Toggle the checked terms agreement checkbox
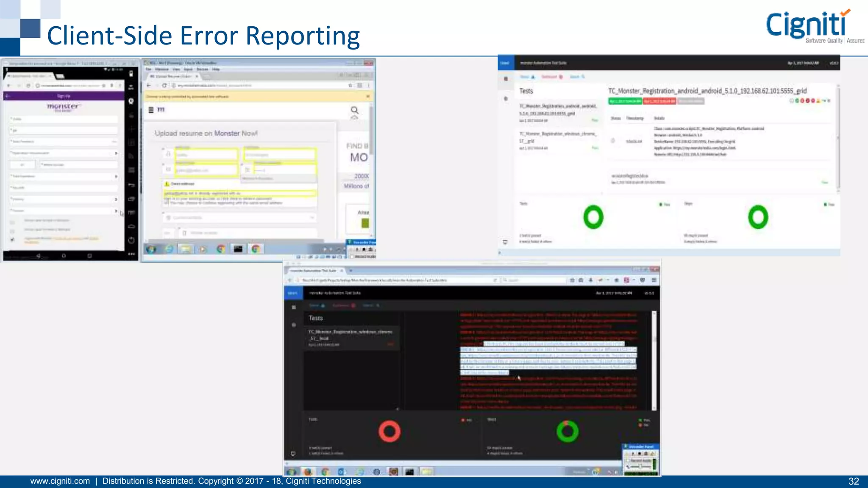Viewport: 868px width, 488px height. pos(12,240)
